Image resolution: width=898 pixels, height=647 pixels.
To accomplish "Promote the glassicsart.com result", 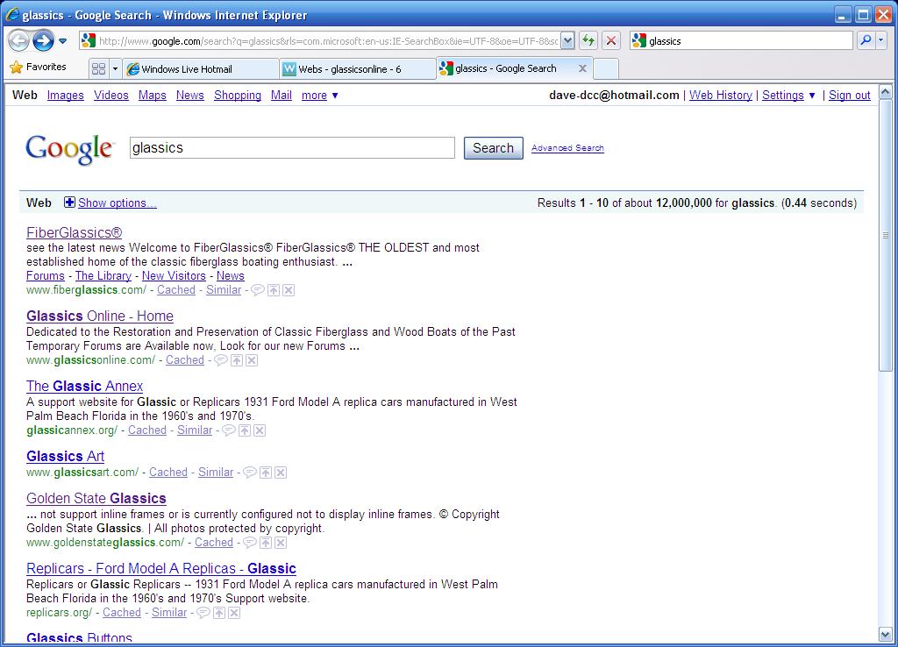I will pyautogui.click(x=266, y=473).
